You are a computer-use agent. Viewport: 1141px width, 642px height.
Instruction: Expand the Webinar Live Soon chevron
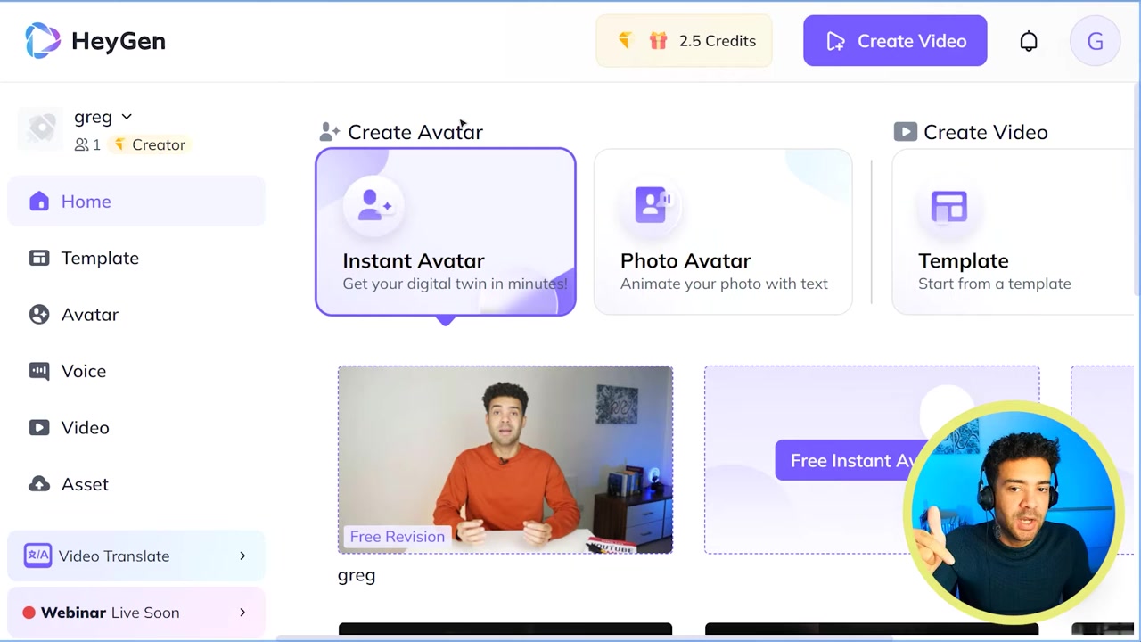point(242,613)
